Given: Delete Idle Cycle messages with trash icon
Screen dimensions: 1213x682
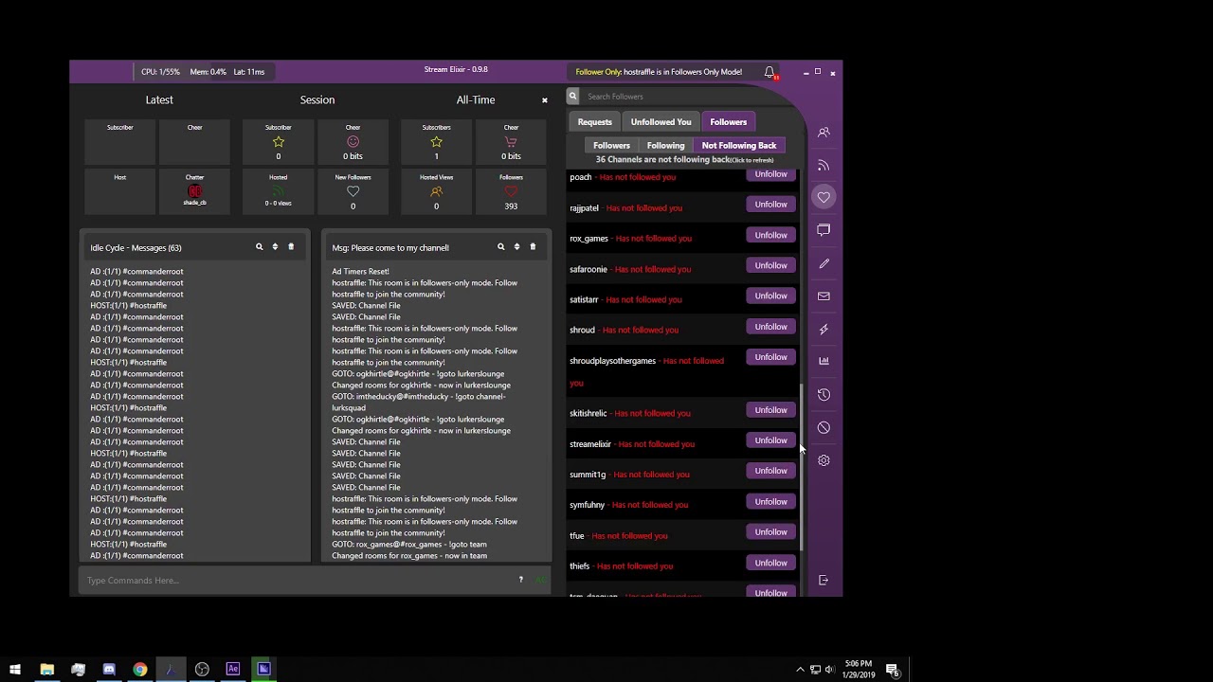Looking at the screenshot, I should [291, 247].
